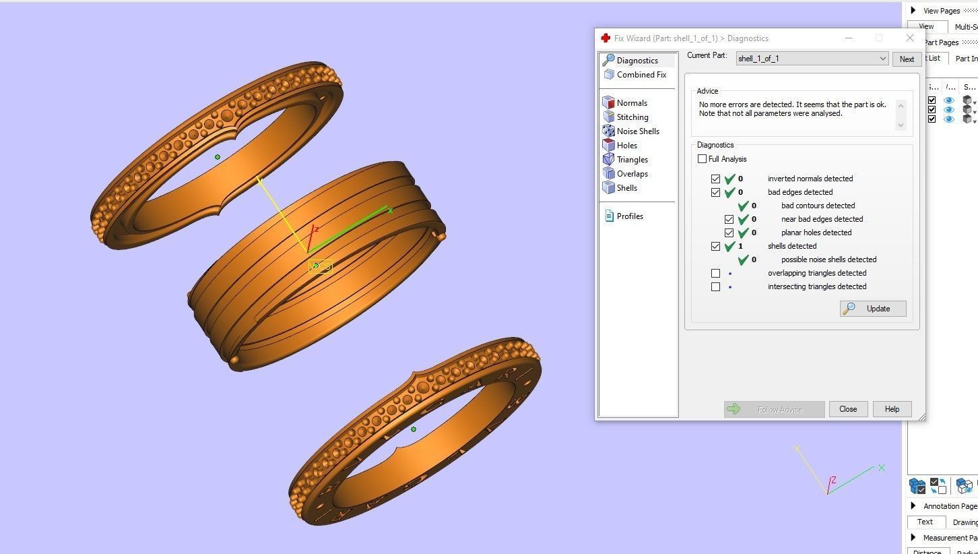Click the red cross Fix Wizard title icon
This screenshot has width=978, height=554.
click(606, 38)
